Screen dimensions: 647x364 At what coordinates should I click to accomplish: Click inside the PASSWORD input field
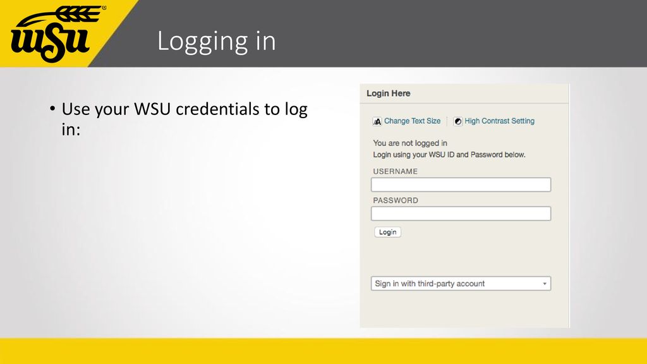pyautogui.click(x=461, y=214)
